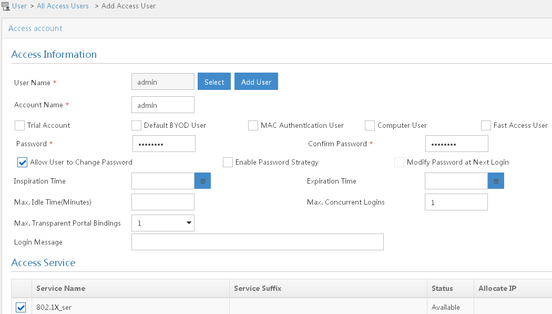
Task: Open Expiration Time calendar picker
Action: click(x=496, y=181)
